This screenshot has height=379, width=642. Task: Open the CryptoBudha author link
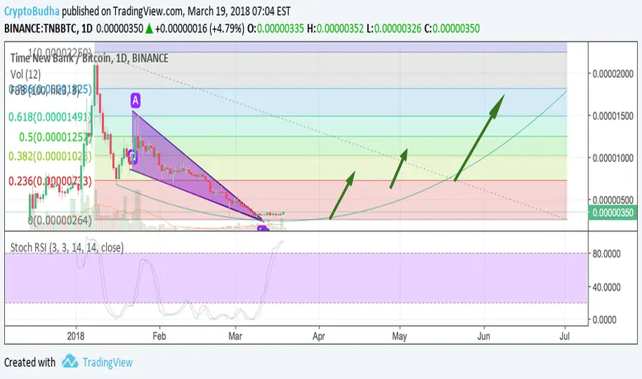(32, 11)
